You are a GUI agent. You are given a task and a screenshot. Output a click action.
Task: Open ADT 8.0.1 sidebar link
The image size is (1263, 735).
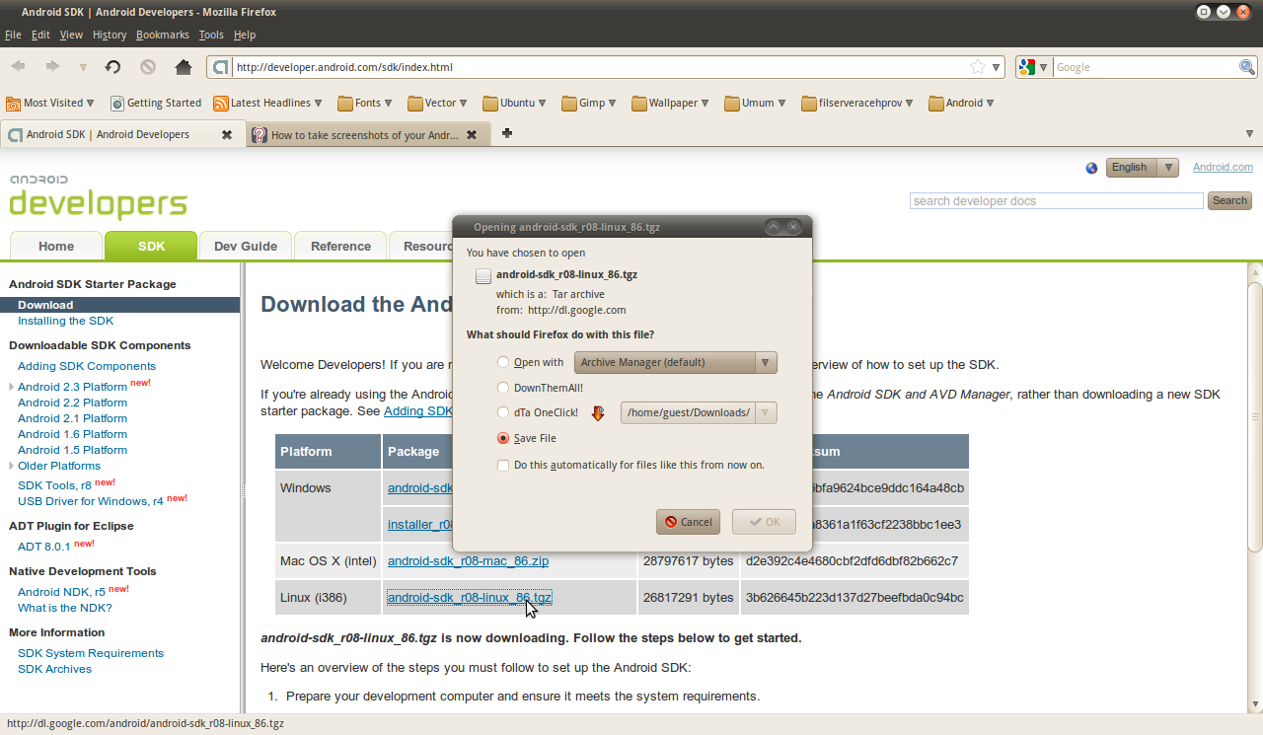coord(43,547)
